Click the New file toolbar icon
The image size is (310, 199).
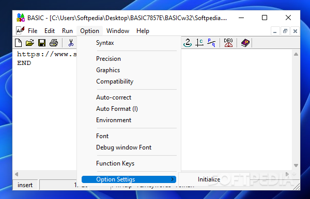tap(19, 43)
